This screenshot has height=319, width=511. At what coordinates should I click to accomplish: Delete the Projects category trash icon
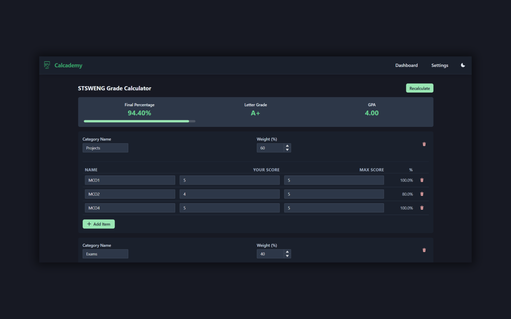pyautogui.click(x=424, y=144)
